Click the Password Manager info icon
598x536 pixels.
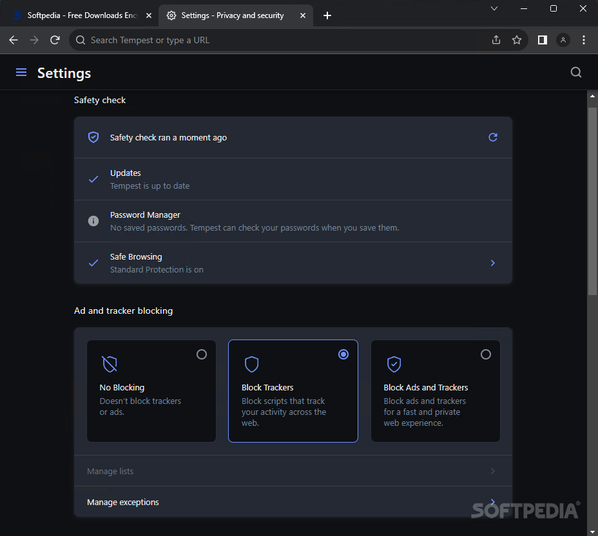point(93,221)
